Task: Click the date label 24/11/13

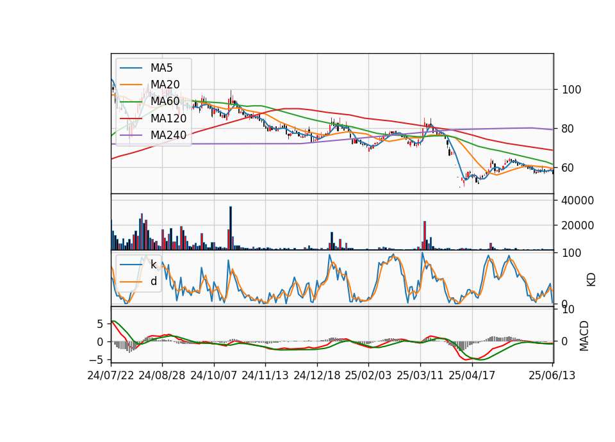Action: pos(265,375)
